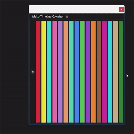
Task: Pick the orange color bar
Action: 93,72
